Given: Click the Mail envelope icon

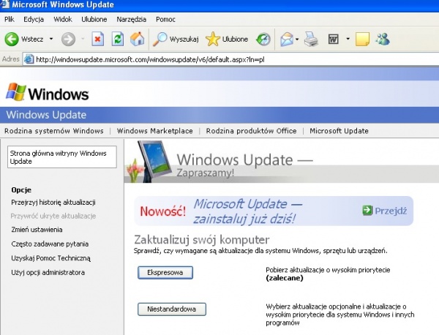Looking at the screenshot, I should coord(287,39).
